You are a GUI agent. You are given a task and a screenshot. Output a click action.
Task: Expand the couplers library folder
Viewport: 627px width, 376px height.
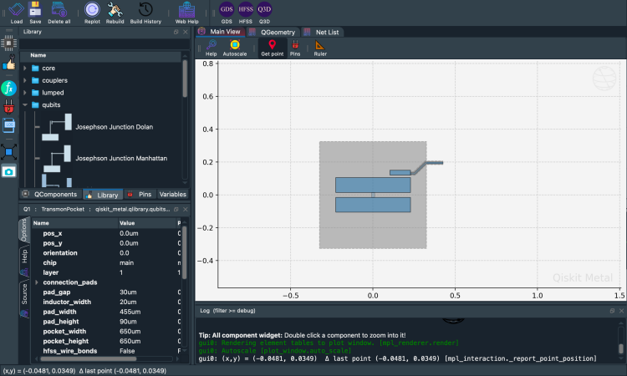click(25, 80)
